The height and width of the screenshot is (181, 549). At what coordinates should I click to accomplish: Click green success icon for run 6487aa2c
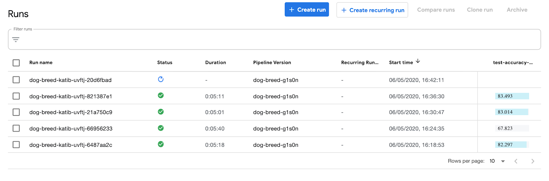[161, 144]
